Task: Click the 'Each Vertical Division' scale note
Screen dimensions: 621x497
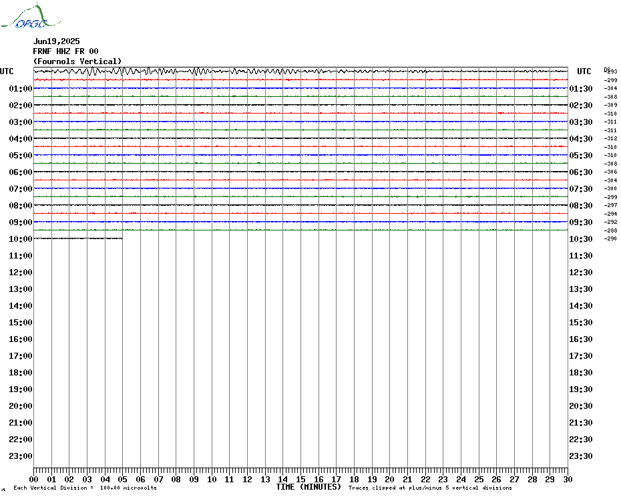Action: pos(85,488)
